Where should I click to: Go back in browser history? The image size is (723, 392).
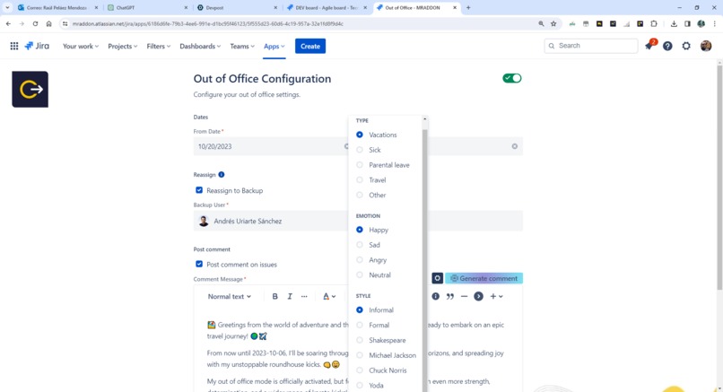pos(8,23)
